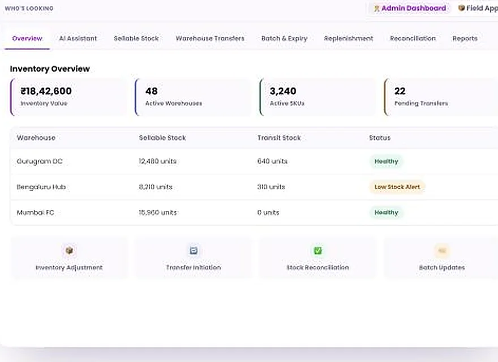
Task: Open the Sellable Stock tab
Action: pos(136,38)
